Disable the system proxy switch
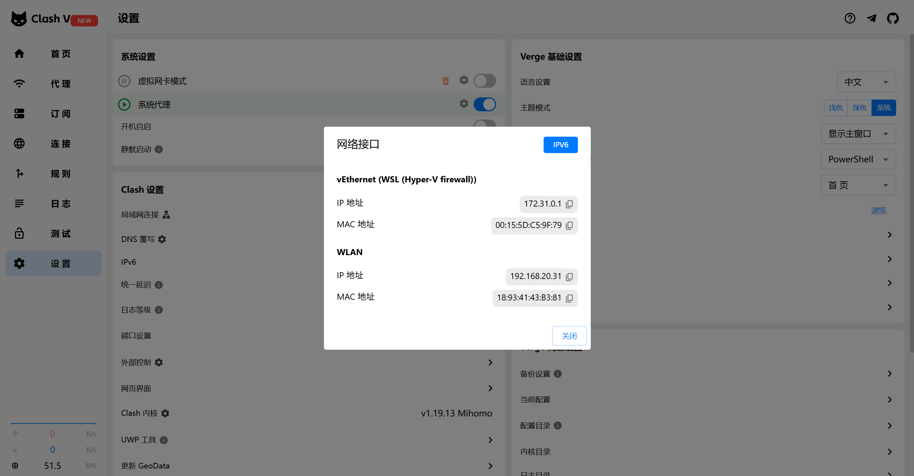Image resolution: width=914 pixels, height=476 pixels. [484, 105]
